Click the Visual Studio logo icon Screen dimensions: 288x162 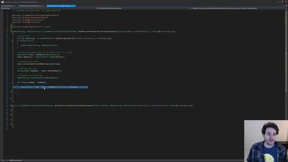[x=2, y=2]
